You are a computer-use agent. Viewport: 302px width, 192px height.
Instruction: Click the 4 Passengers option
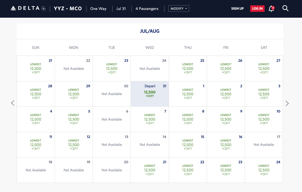pos(147,8)
